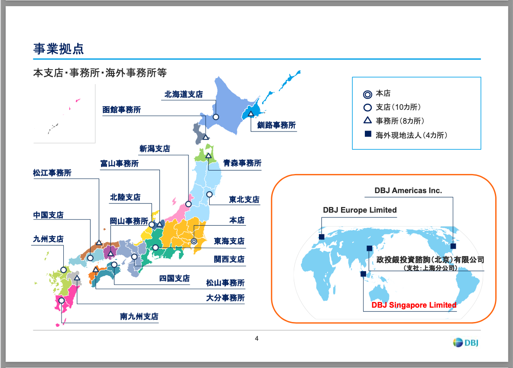
Task: Click the head office double-circle marker on map
Action: pyautogui.click(x=194, y=241)
